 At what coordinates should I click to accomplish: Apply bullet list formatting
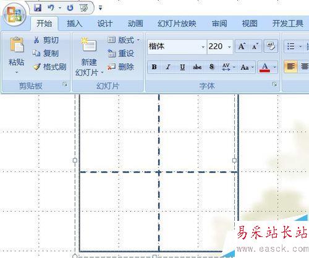pyautogui.click(x=290, y=46)
